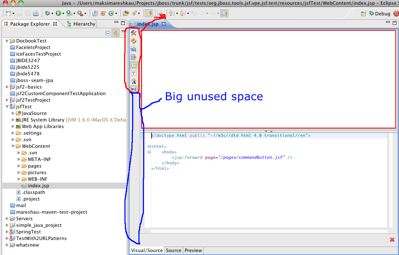Expand the jsf2-basics project

tap(7, 87)
